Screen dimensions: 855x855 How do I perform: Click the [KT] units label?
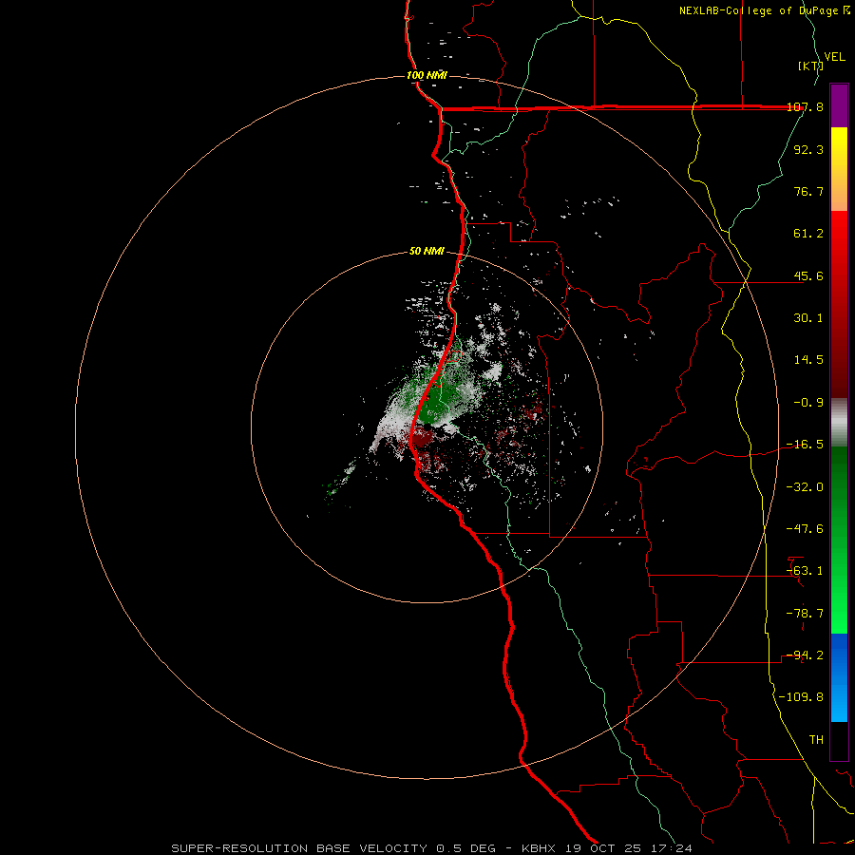(810, 66)
